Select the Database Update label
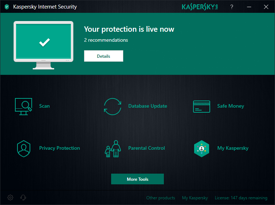Viewport: 275px width, 205px height. pyautogui.click(x=148, y=106)
